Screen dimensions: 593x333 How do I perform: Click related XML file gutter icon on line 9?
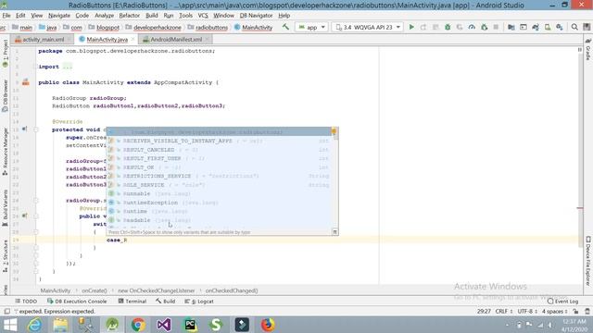pos(26,82)
